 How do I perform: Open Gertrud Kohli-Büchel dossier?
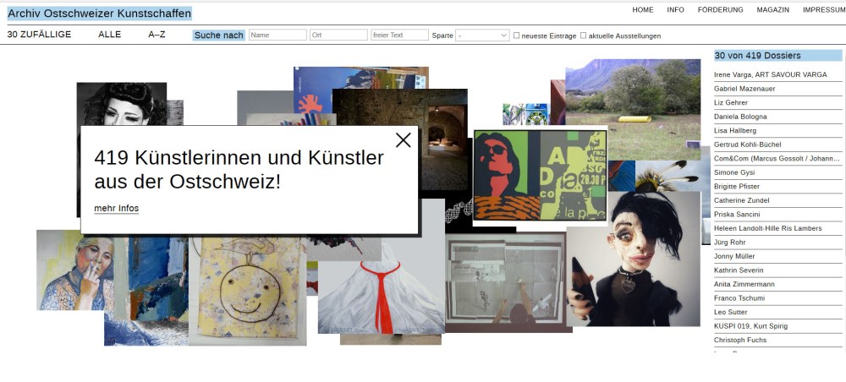coord(777,145)
